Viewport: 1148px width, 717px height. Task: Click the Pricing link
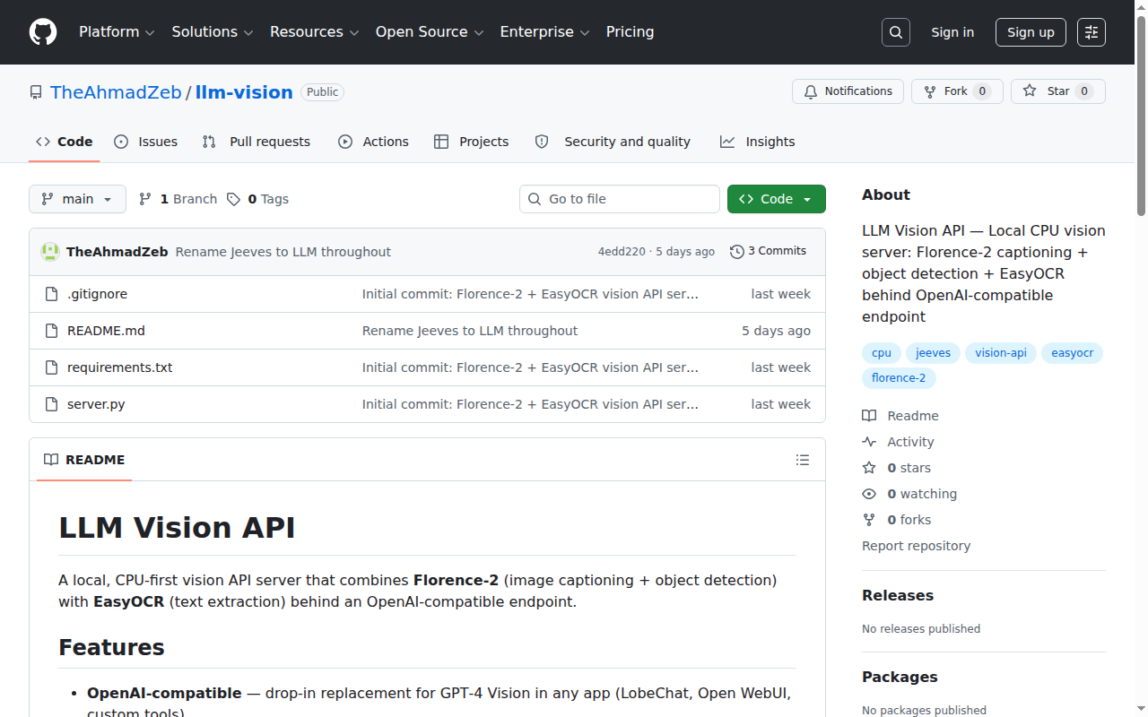pyautogui.click(x=630, y=32)
